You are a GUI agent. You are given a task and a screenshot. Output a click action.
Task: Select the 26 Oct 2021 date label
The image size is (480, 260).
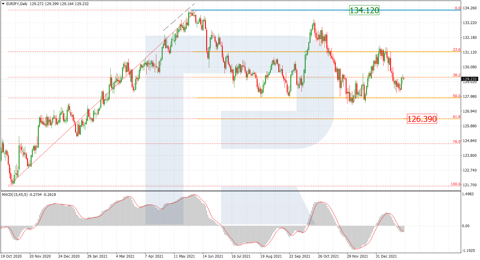328,256
